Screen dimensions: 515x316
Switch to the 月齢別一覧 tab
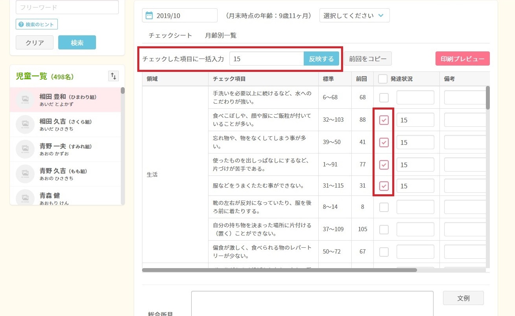coord(221,35)
